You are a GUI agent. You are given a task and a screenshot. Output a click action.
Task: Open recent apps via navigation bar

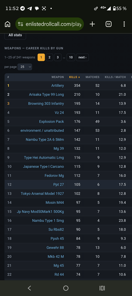pyautogui.click(x=102, y=288)
